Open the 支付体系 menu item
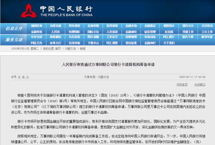The image size is (215, 145). [207, 26]
